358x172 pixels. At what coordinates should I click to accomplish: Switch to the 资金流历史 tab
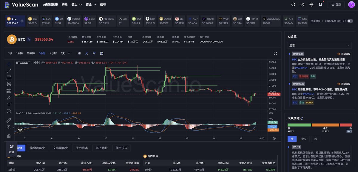(37, 148)
